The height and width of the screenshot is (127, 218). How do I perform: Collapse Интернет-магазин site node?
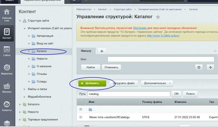coord(24,28)
